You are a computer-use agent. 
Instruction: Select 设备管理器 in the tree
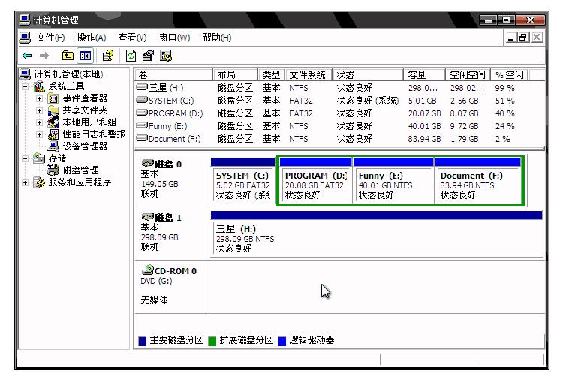click(x=85, y=146)
